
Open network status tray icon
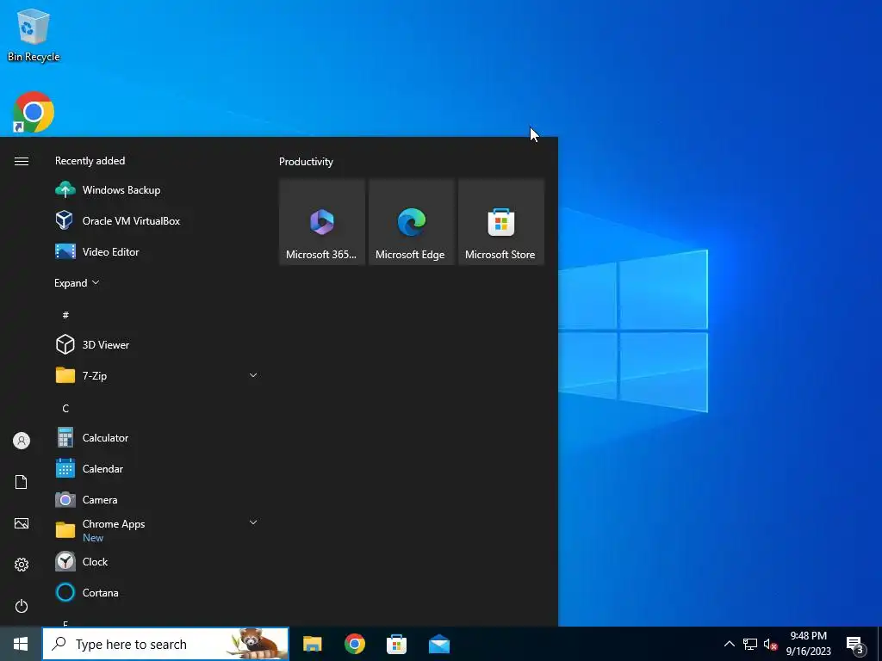750,644
